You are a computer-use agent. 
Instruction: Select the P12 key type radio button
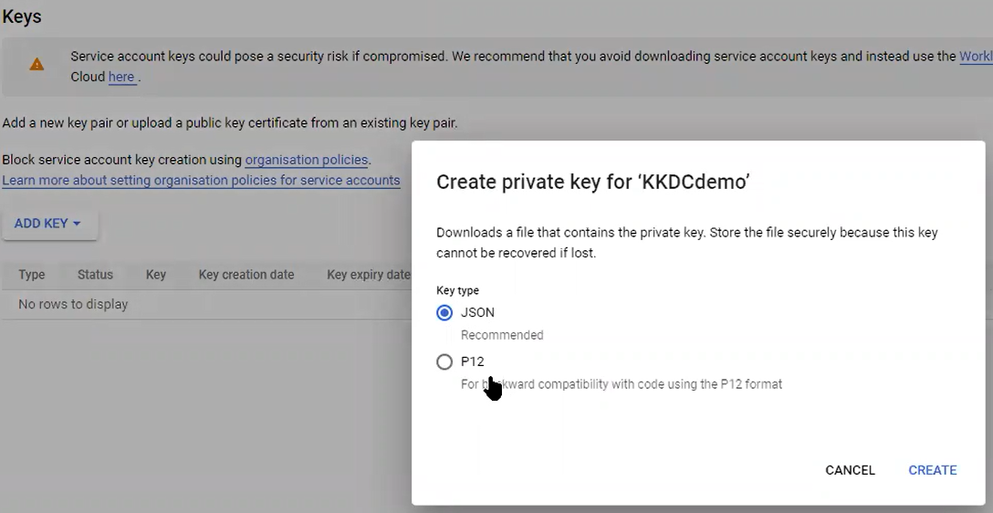(444, 361)
